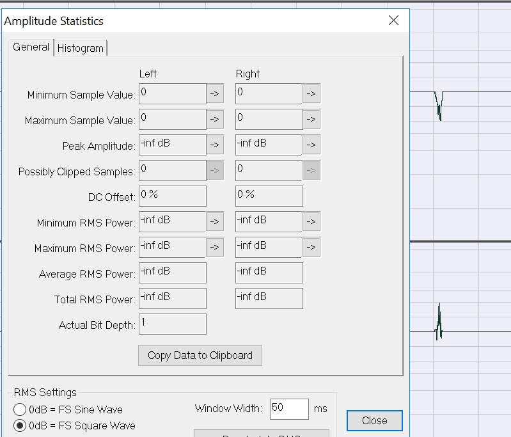This screenshot has width=511, height=437.
Task: Select 0dB = FS Square Wave option
Action: tap(20, 425)
